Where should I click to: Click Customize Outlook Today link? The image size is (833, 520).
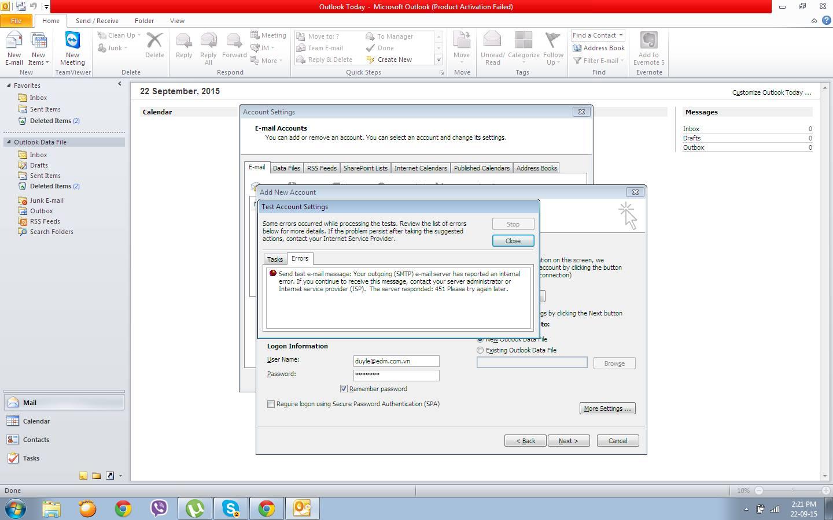pyautogui.click(x=772, y=92)
